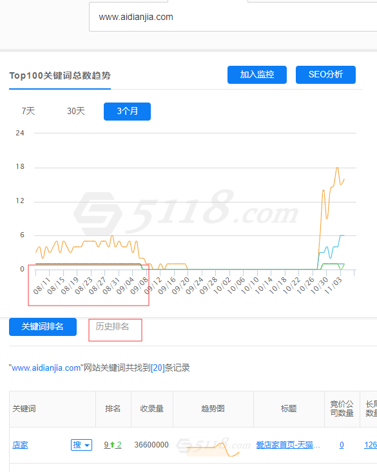Click the 加入监控 button
Viewport: 377px width, 472px height.
[257, 75]
